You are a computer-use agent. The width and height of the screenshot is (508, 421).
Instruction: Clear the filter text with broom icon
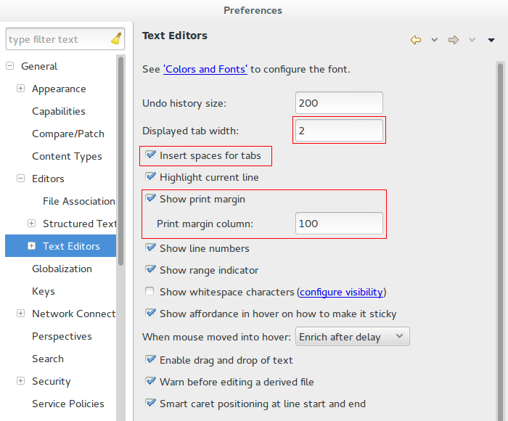[x=117, y=38]
